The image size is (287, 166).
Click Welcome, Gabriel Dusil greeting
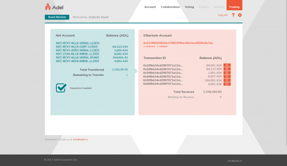(91, 17)
